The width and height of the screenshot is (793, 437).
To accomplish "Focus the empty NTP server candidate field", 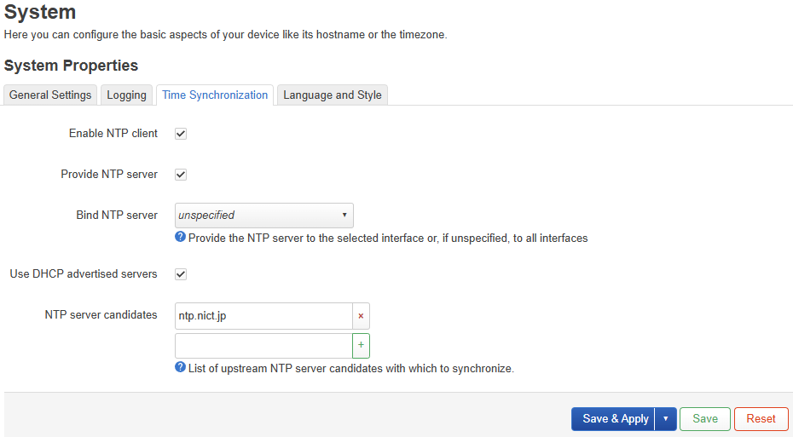I will [x=263, y=346].
